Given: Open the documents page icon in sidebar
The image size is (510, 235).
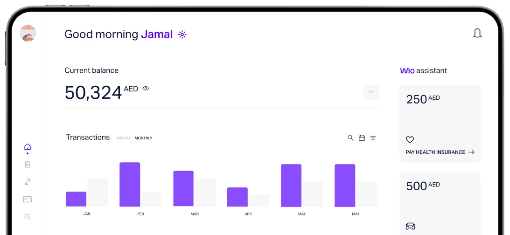Looking at the screenshot, I should coord(28,165).
